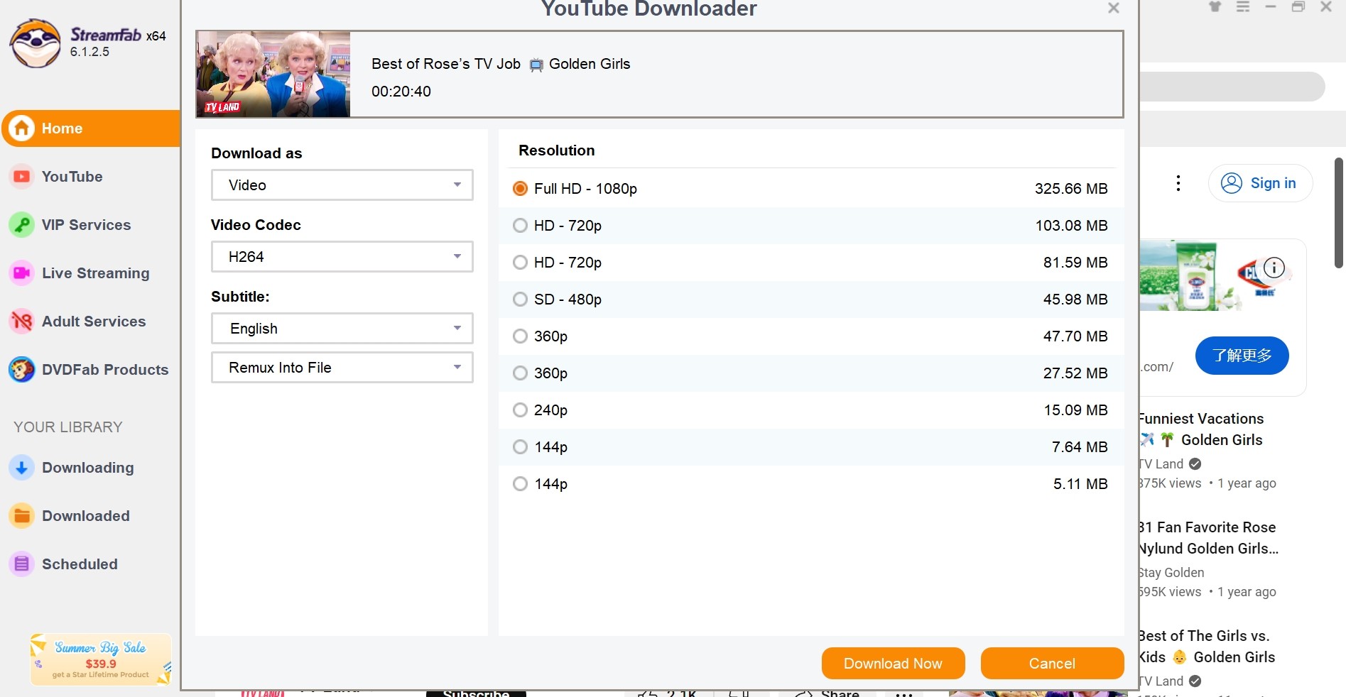Screen dimensions: 1346x697
Task: Open the Subtitle English language dropdown
Action: pos(342,329)
